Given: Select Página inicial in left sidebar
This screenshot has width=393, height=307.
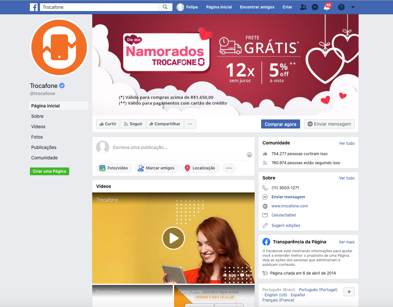Looking at the screenshot, I should pos(58,106).
